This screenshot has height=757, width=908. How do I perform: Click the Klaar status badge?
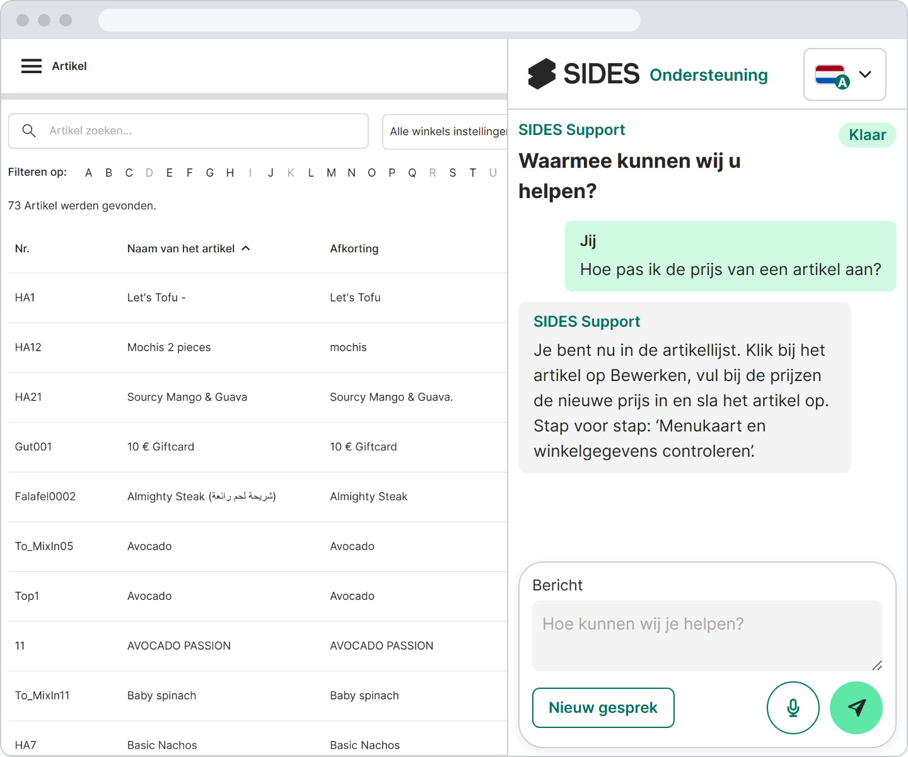pyautogui.click(x=868, y=135)
